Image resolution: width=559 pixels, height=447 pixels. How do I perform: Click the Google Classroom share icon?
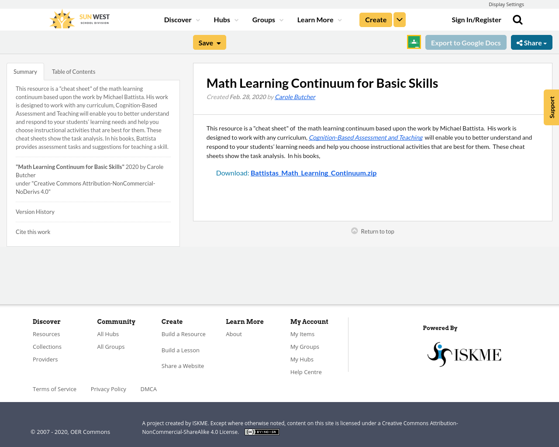[413, 42]
